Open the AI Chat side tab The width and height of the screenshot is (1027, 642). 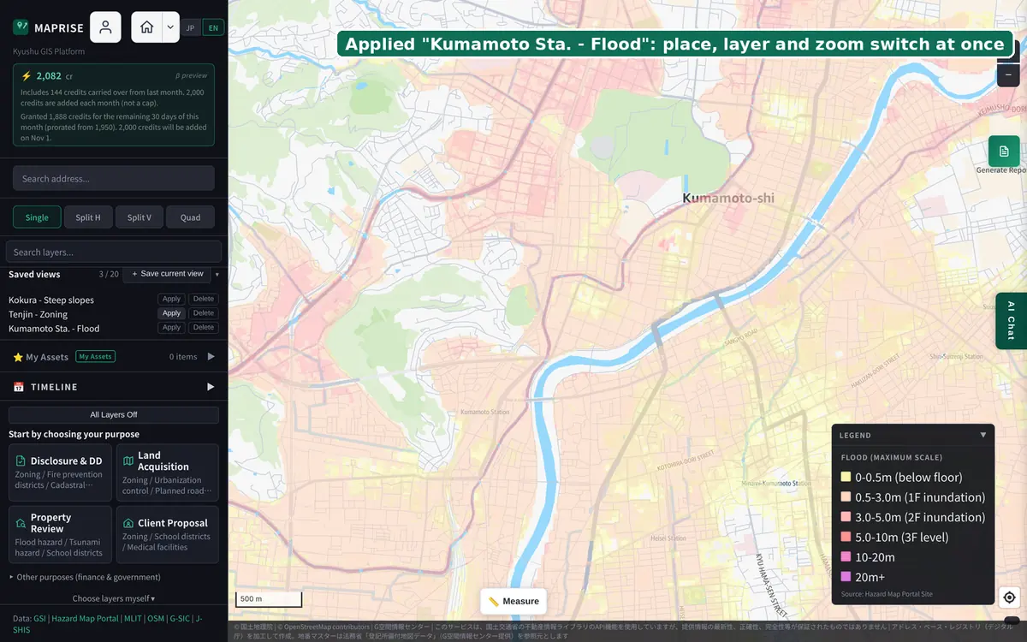(x=1011, y=321)
